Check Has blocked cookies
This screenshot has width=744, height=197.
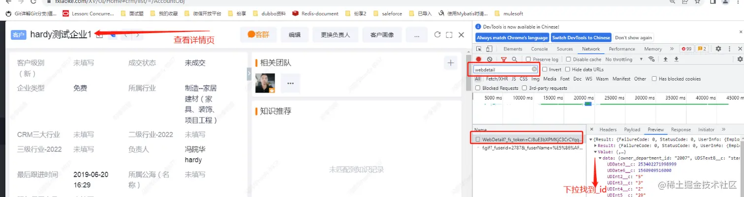pos(654,79)
